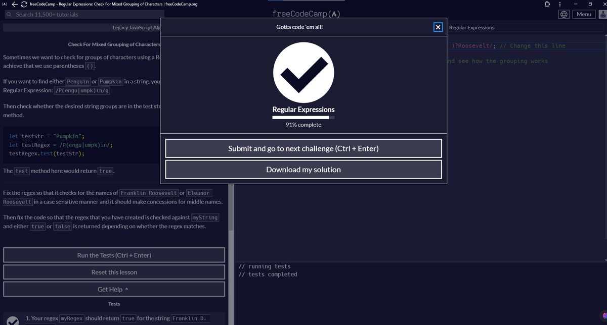The height and width of the screenshot is (325, 607).
Task: Click the 'myString' inline code text
Action: [205, 218]
